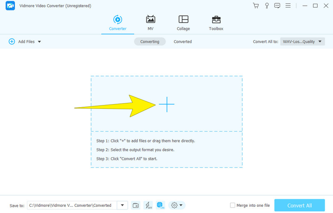Toggle the lightning high-speed conversion icon

pos(148,205)
